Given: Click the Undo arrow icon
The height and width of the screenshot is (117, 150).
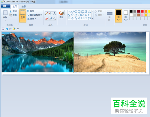Looking at the screenshot, I should click(7, 29).
